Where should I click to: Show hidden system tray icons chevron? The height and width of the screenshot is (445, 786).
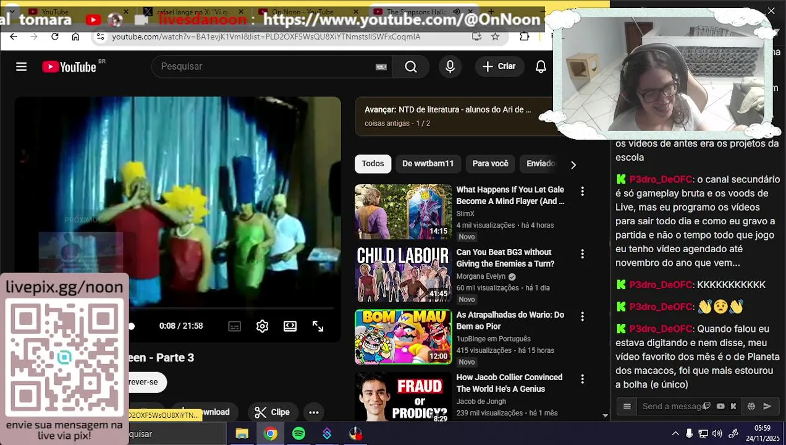coord(675,434)
